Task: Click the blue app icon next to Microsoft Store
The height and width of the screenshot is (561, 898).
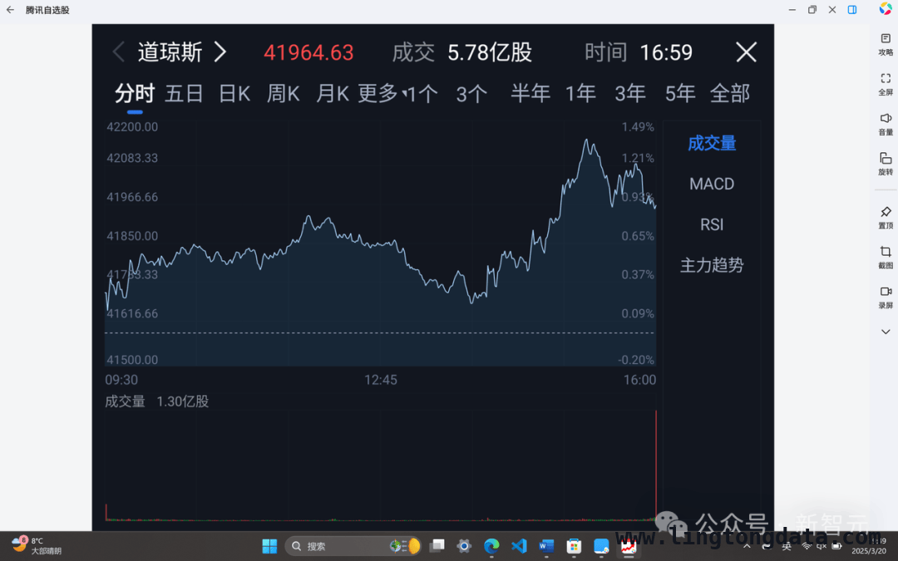Action: 601,546
